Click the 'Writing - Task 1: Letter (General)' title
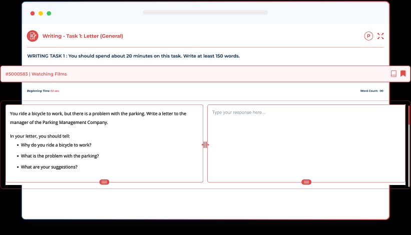The width and height of the screenshot is (411, 235). click(x=83, y=36)
